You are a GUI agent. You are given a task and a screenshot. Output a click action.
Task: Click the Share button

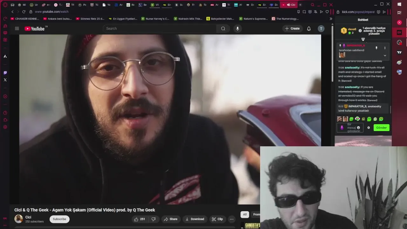pos(171,219)
